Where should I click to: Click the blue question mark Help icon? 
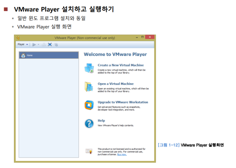pyautogui.click(x=89, y=123)
